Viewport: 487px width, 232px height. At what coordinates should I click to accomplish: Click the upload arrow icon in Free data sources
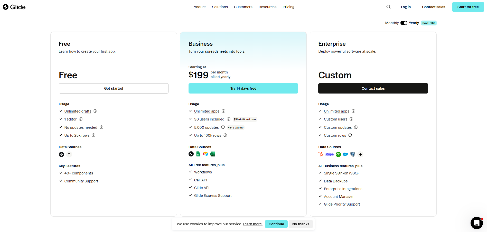coord(69,154)
